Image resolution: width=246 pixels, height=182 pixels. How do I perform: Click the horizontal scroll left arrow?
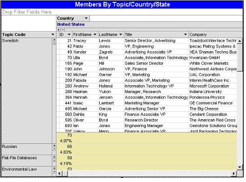tap(59, 173)
